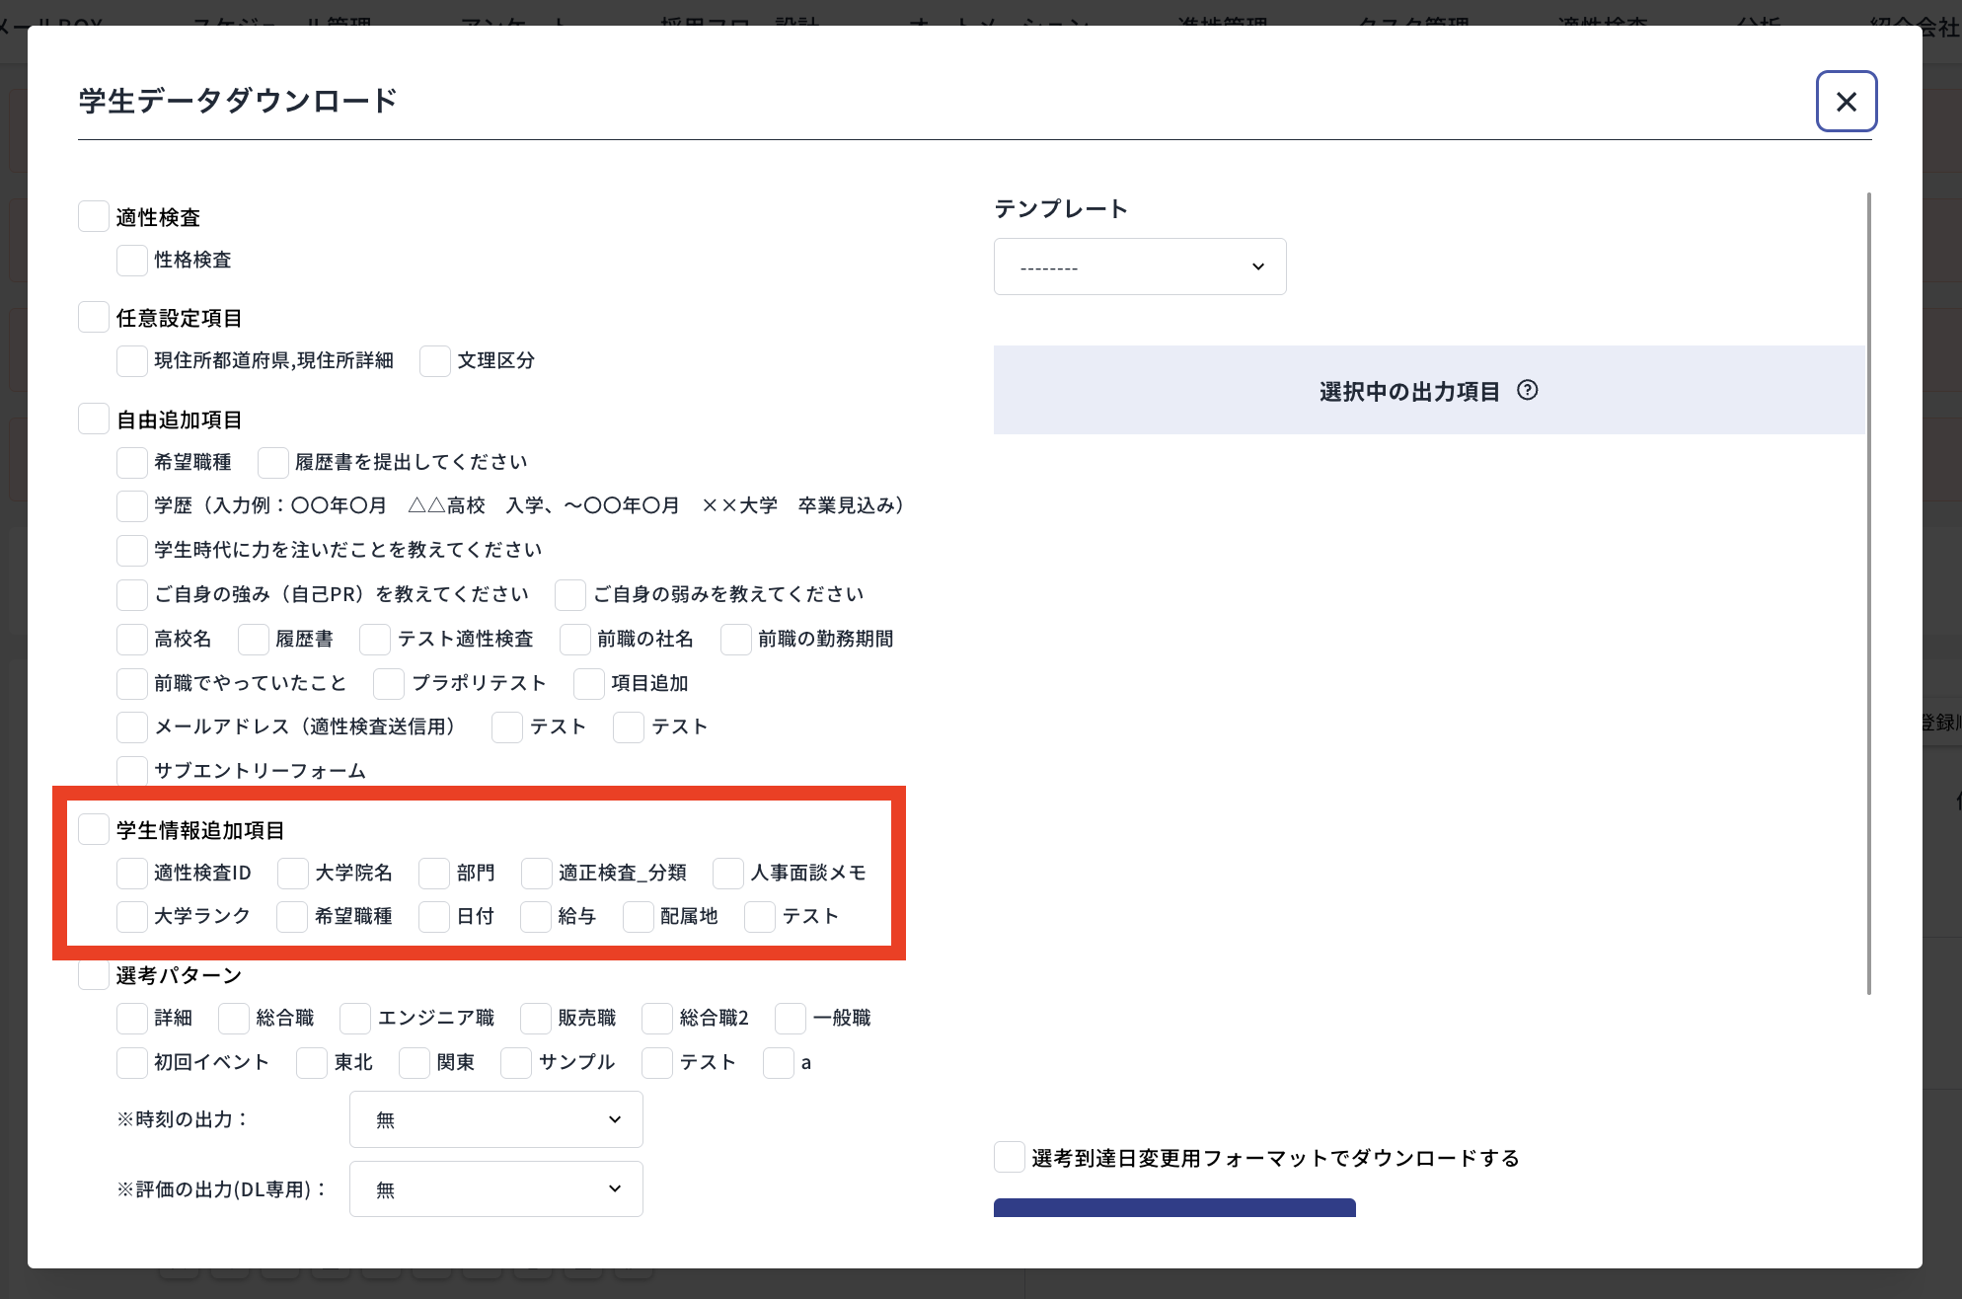Viewport: 1962px width, 1299px height.
Task: Check the サブエントリーフォーム option
Action: point(131,771)
